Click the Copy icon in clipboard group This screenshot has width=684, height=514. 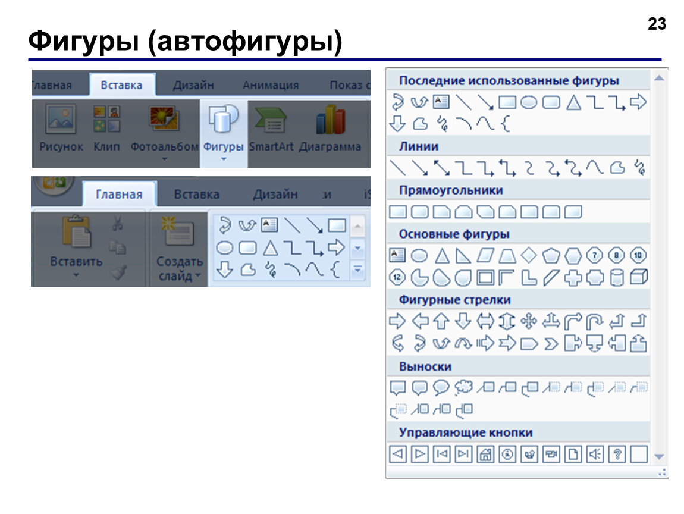coord(117,247)
